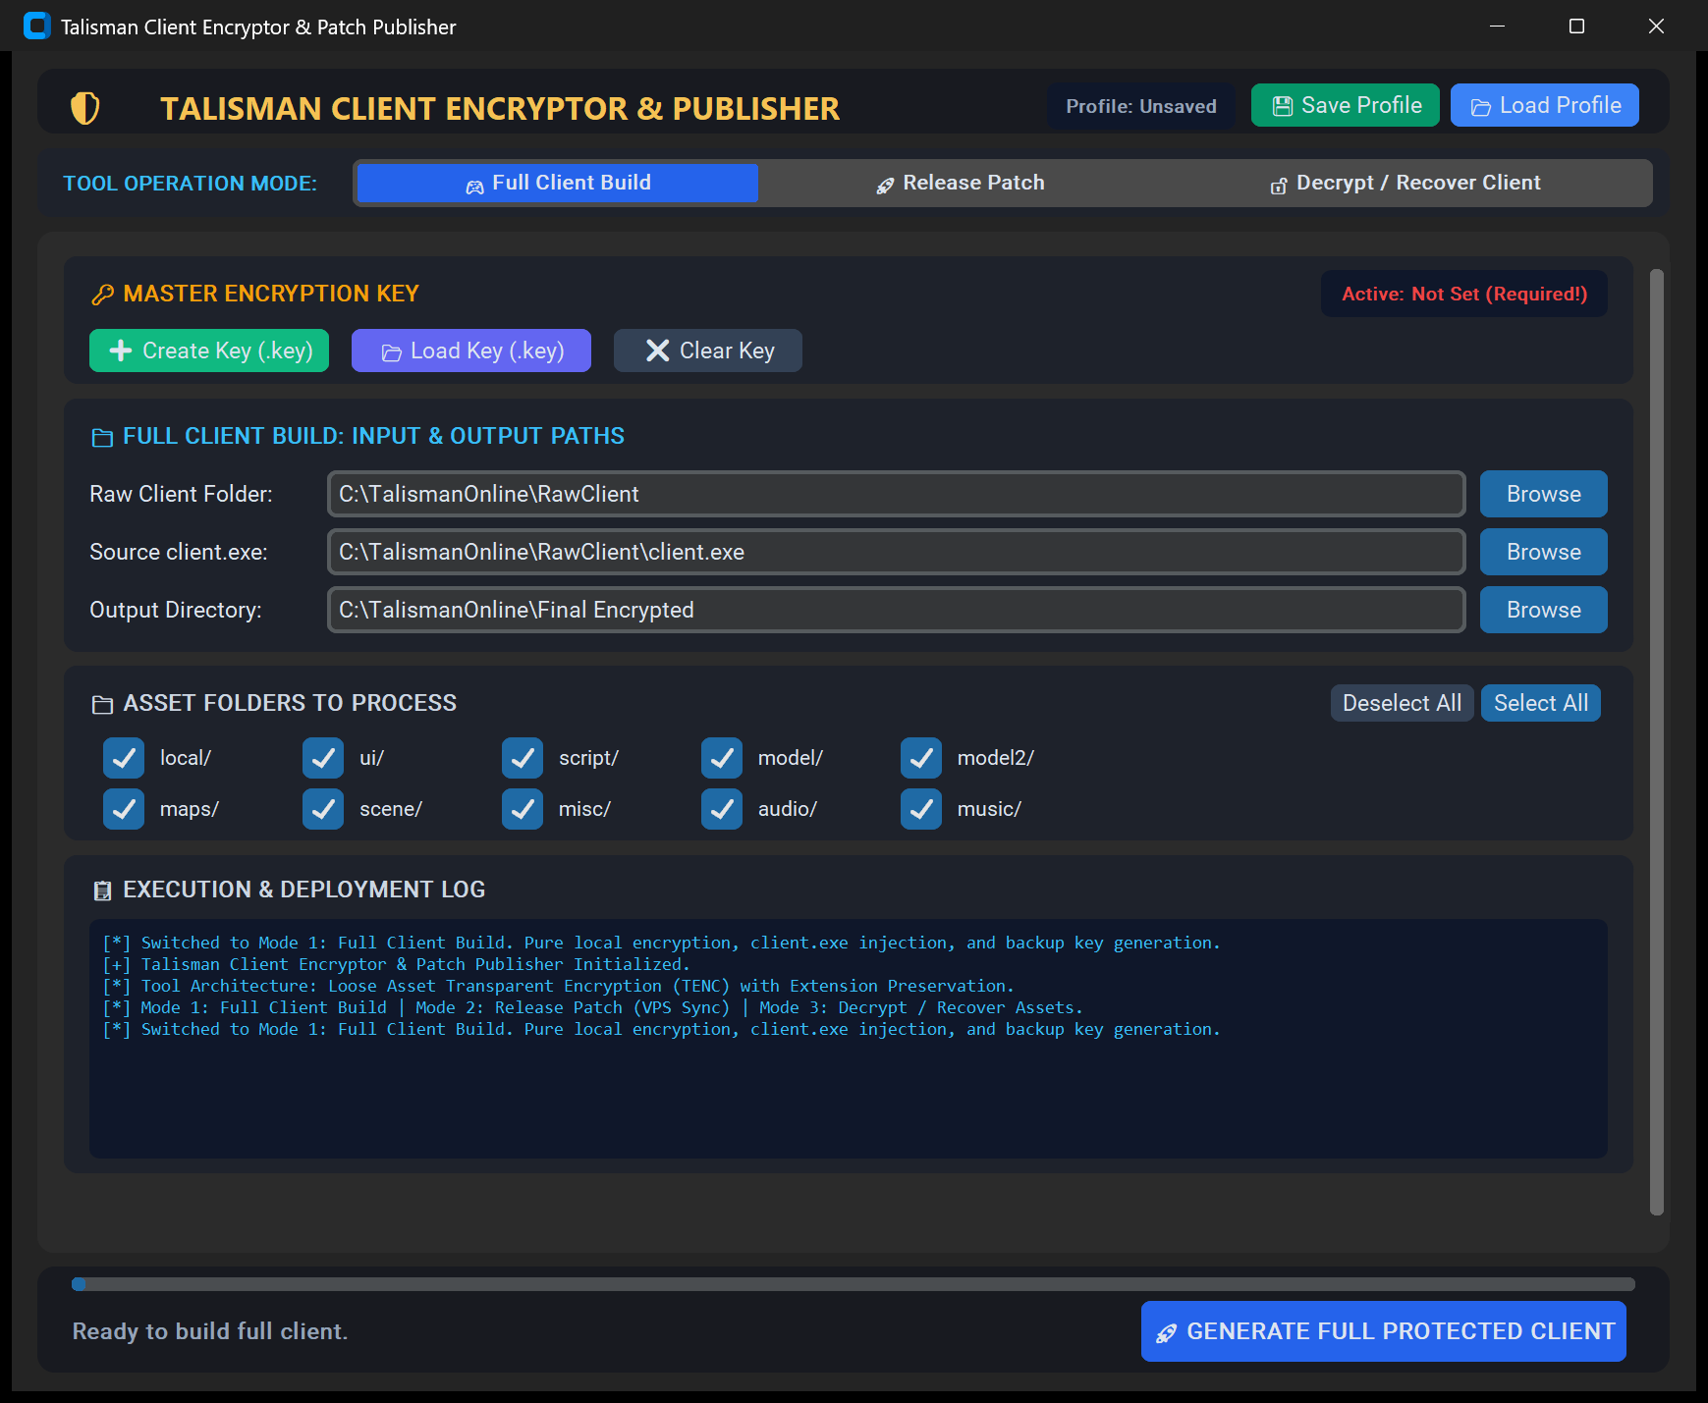Switch to Decrypt / Recover Client mode
The image size is (1708, 1403).
(1405, 183)
